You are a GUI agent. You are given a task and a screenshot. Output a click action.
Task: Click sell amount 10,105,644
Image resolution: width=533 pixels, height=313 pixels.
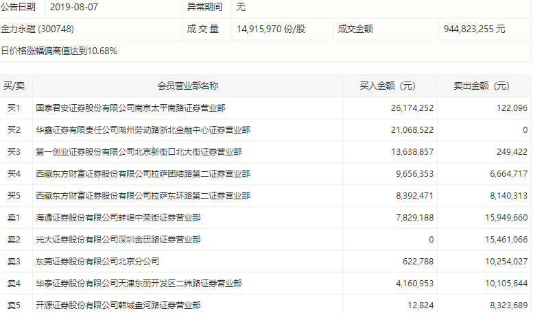506,284
